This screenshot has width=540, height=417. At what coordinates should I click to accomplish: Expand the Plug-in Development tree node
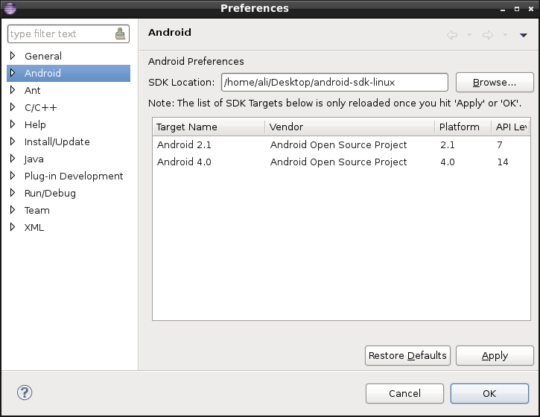(13, 176)
